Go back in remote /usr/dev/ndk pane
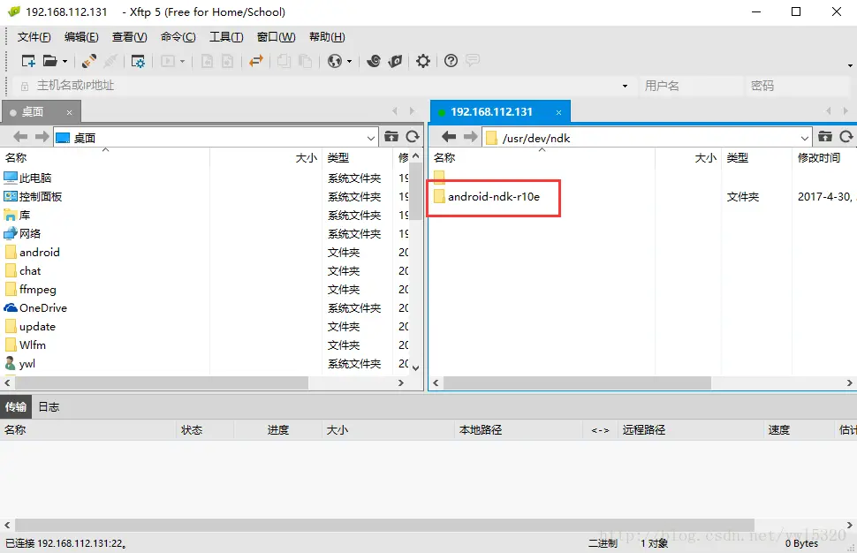Screen dimensions: 857x553 (449, 137)
